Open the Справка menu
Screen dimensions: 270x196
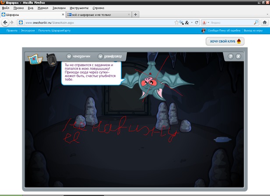98,8
